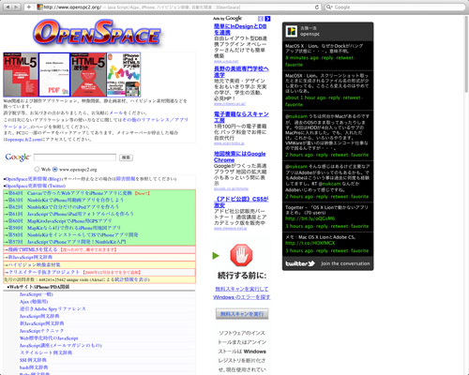Image resolution: width=469 pixels, height=375 pixels.
Task: Click the OpenSpace logo banner
Action: click(97, 34)
